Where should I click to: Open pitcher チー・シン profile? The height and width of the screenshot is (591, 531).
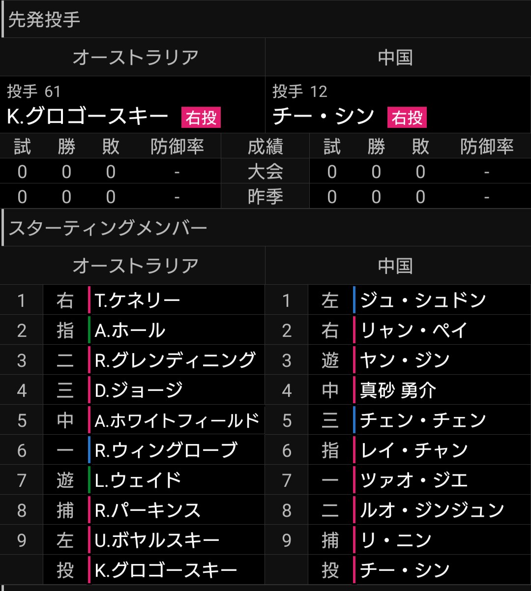point(324,118)
